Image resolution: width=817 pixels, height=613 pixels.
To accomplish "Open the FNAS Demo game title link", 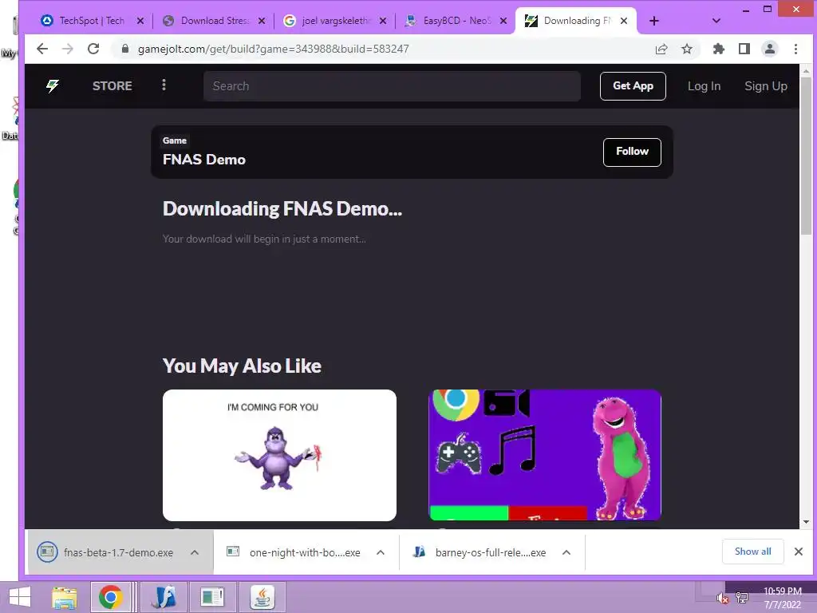I will tap(203, 160).
